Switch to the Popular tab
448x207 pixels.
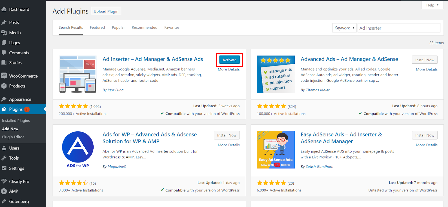click(x=118, y=28)
